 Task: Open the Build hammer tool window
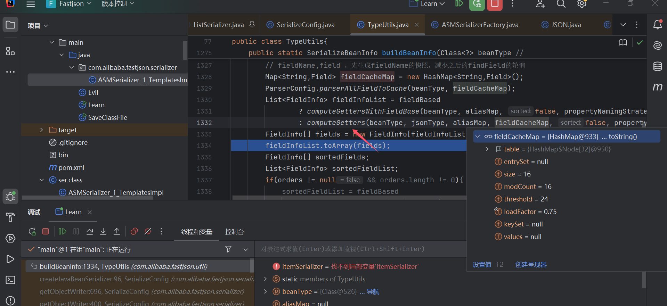[x=10, y=217]
